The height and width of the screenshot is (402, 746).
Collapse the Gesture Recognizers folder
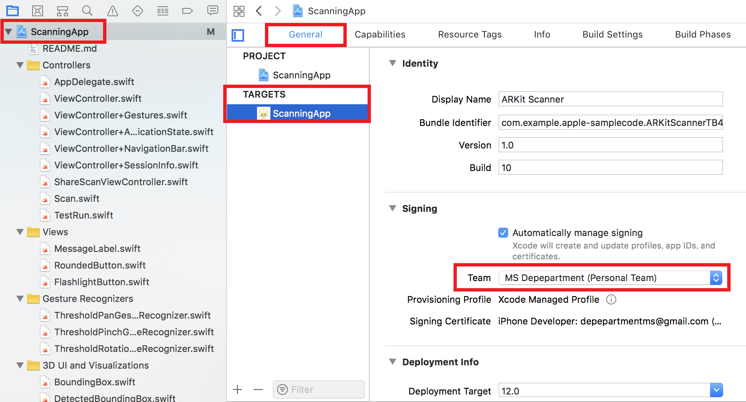coord(20,299)
